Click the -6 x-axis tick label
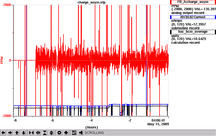216x136 pixels. click(x=52, y=120)
